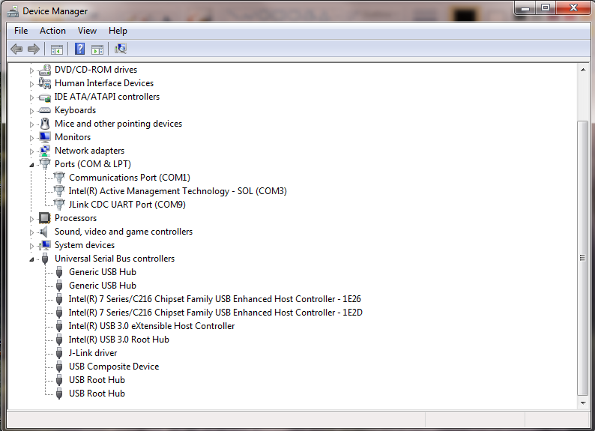Select the J-Link driver device entry
The image size is (595, 431).
pyautogui.click(x=93, y=353)
